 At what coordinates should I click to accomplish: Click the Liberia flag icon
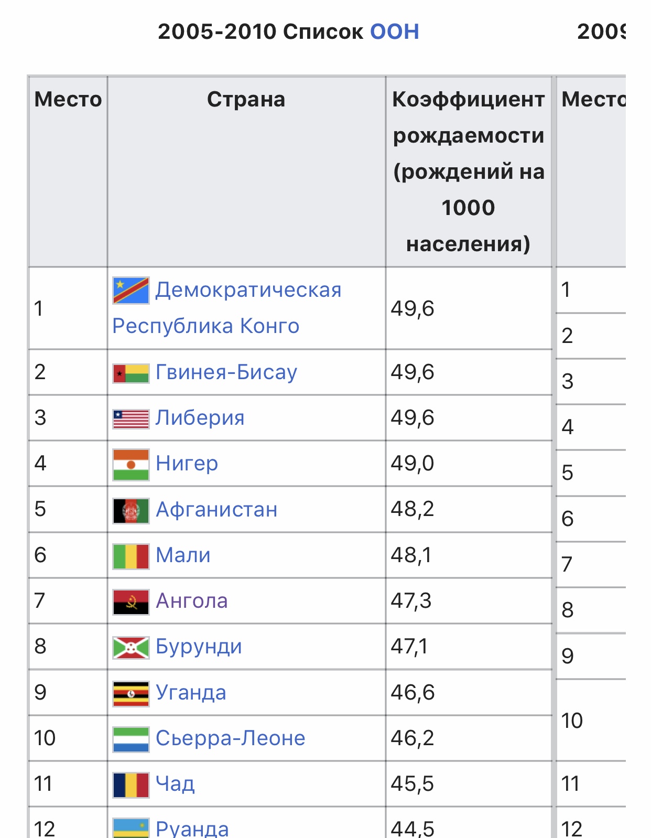click(x=131, y=418)
